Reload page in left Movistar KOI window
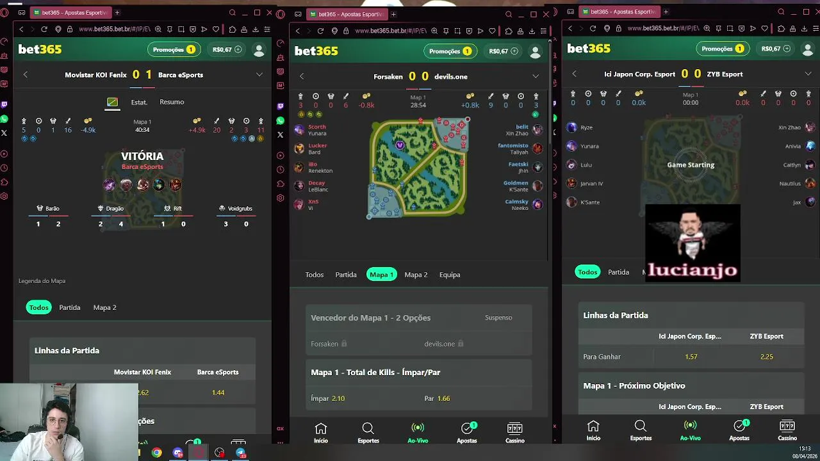 click(44, 29)
